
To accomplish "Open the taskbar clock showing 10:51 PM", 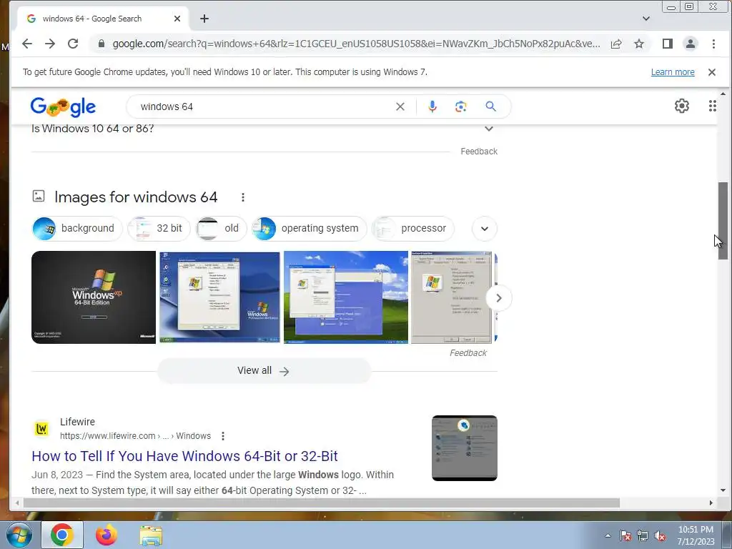I will (696, 535).
